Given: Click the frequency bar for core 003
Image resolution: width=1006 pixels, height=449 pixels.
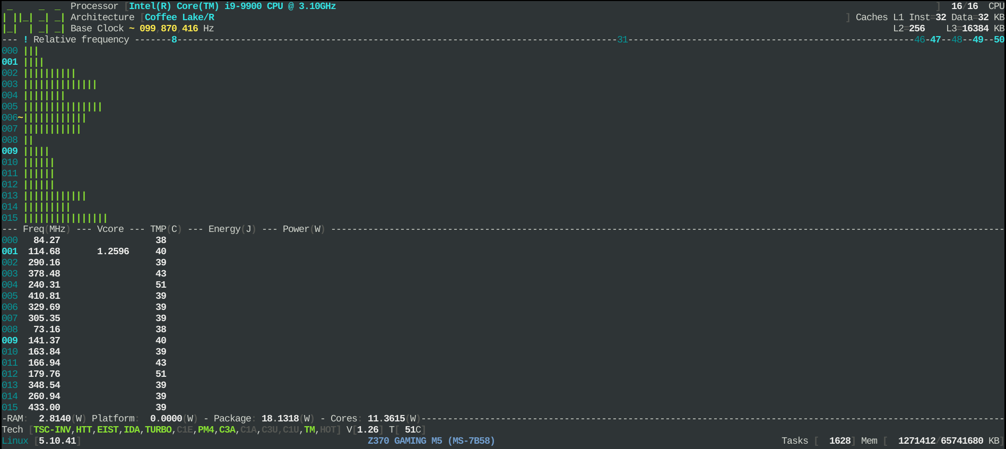Looking at the screenshot, I should [x=60, y=84].
